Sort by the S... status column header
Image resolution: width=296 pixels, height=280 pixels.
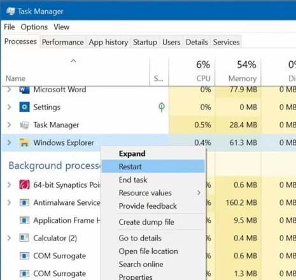(159, 72)
